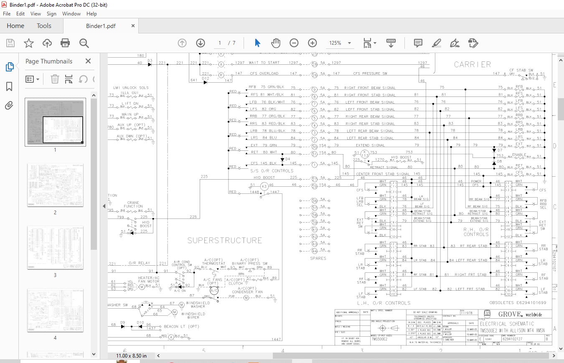Click the SPARES label in schematic
The width and height of the screenshot is (564, 363).
tap(318, 259)
